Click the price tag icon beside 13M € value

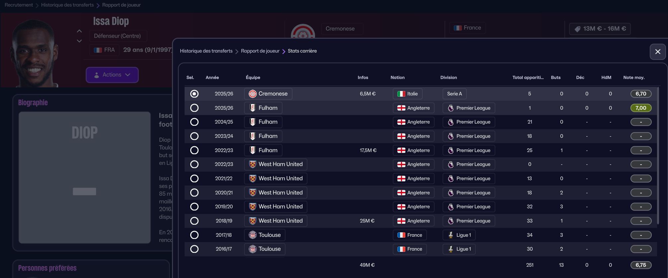(577, 29)
